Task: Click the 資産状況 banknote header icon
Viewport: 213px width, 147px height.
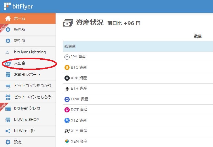Action: [68, 23]
